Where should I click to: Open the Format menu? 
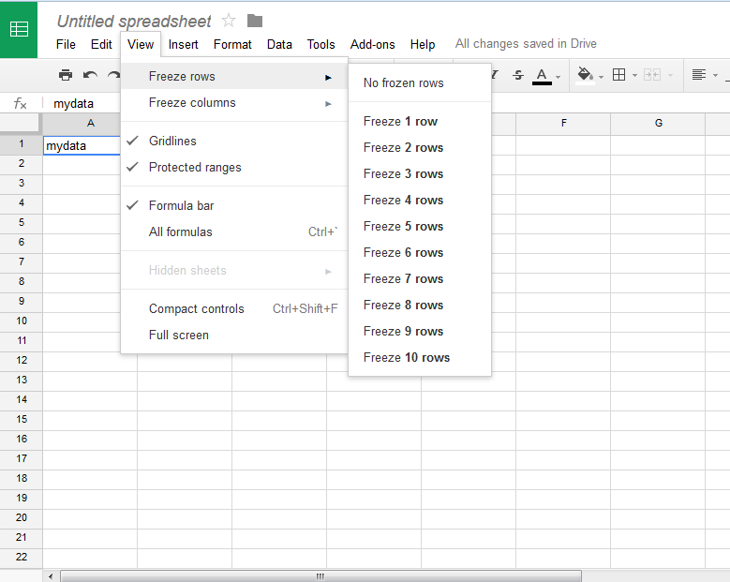pos(232,44)
